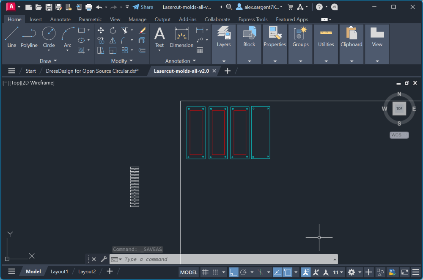The width and height of the screenshot is (423, 280).
Task: Insert a Table from Annotation panel
Action: pyautogui.click(x=200, y=50)
